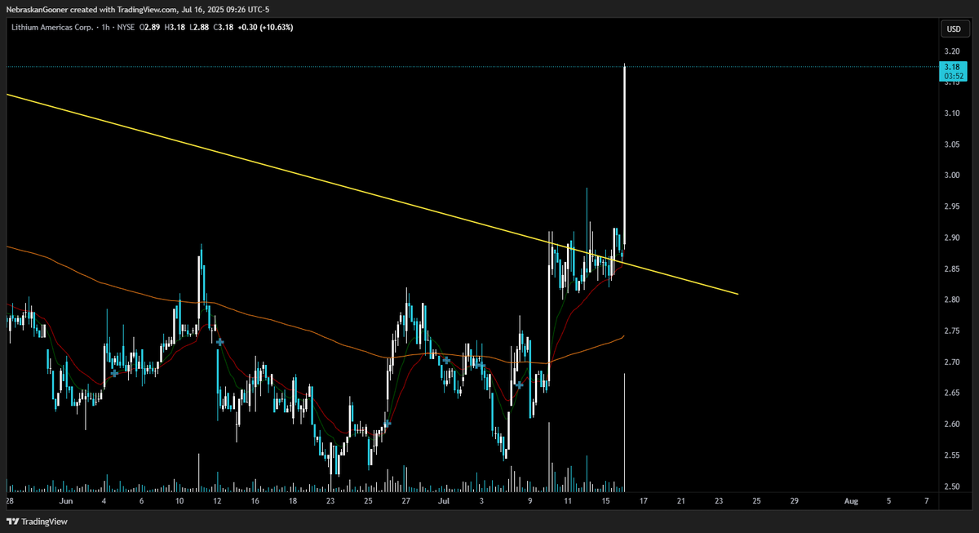
Task: Click the 21 date label on time axis
Action: point(682,502)
